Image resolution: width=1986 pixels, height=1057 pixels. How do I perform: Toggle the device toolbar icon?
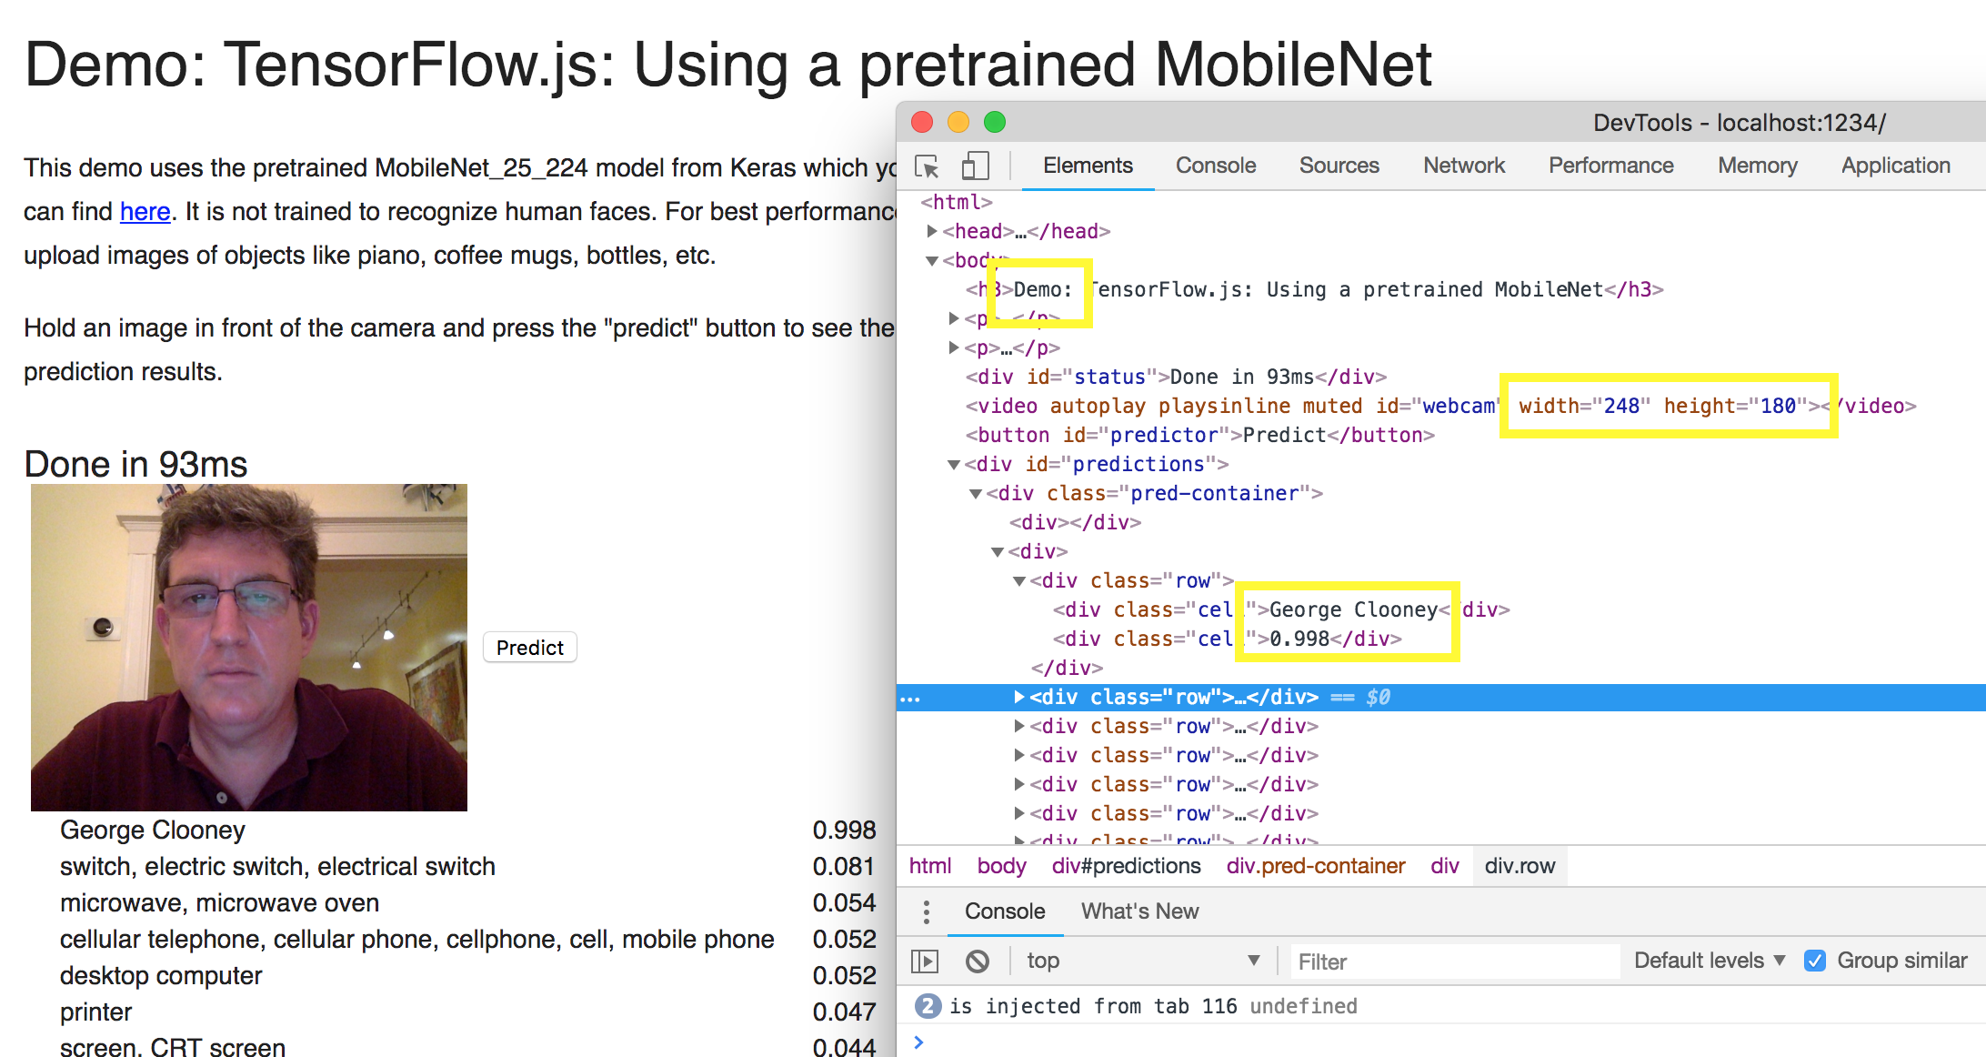coord(975,166)
